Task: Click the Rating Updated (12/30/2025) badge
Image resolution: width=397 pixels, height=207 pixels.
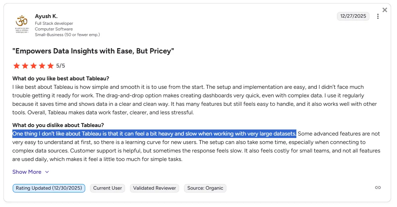Action: 49,188
